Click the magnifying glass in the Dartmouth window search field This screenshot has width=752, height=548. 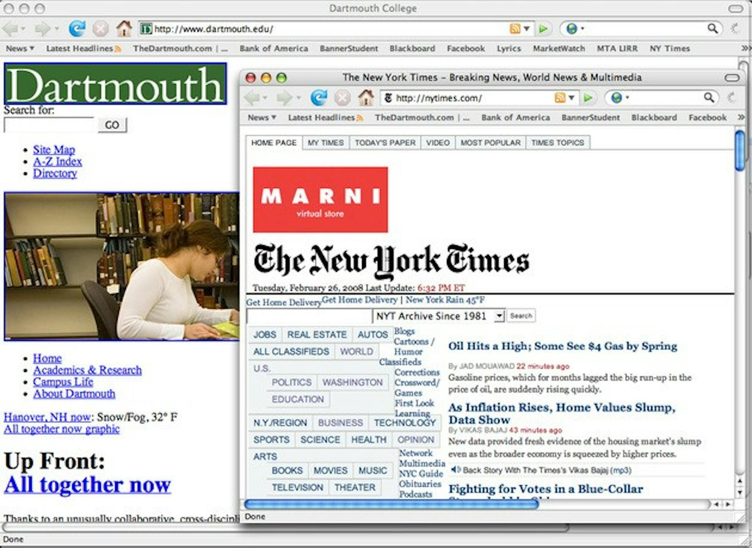[713, 29]
